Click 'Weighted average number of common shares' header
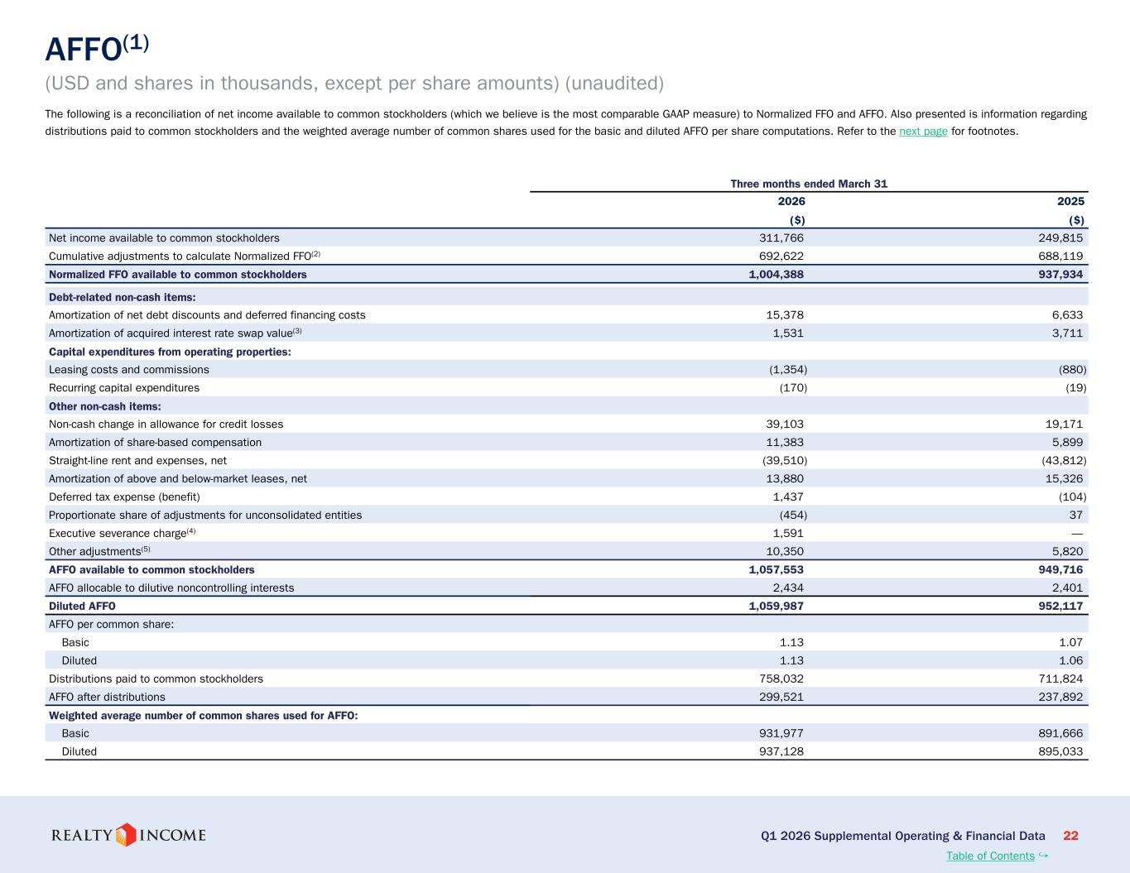Screen dimensions: 1130x873 204,716
